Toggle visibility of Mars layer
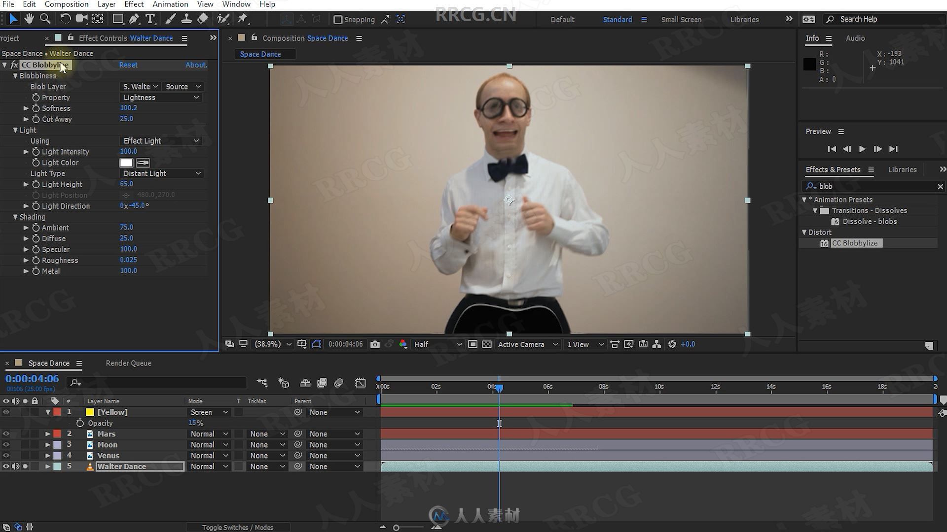This screenshot has height=532, width=947. 5,433
